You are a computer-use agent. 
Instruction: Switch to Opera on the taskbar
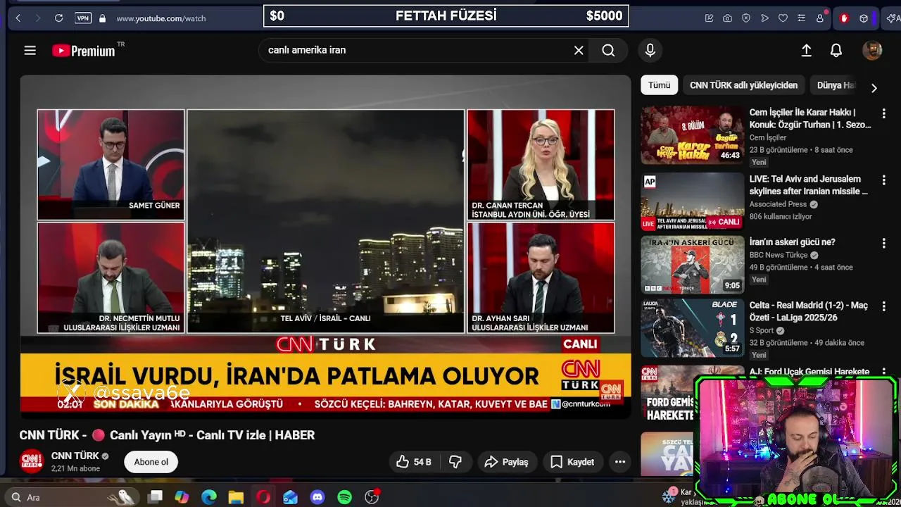pyautogui.click(x=263, y=497)
